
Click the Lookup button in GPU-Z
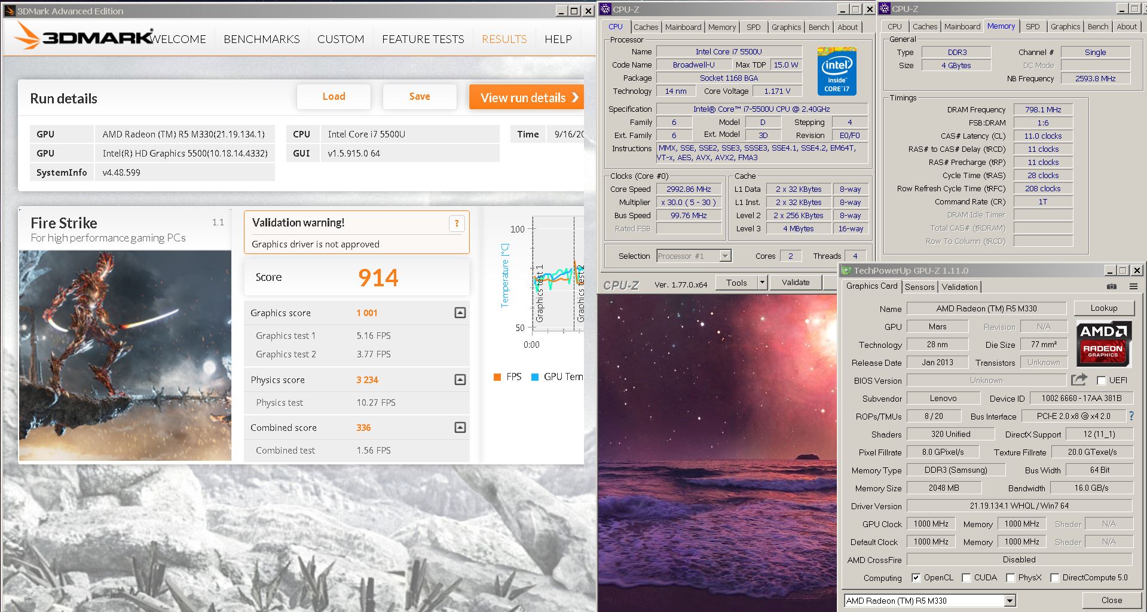point(1103,308)
